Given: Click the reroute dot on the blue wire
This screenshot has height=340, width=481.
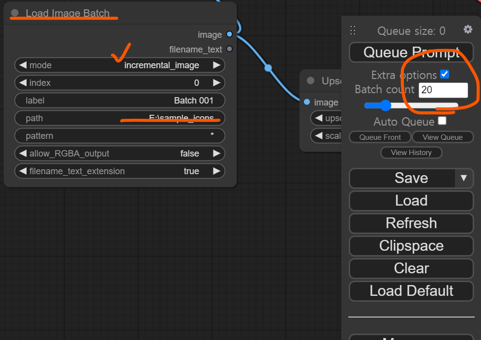Looking at the screenshot, I should [268, 68].
